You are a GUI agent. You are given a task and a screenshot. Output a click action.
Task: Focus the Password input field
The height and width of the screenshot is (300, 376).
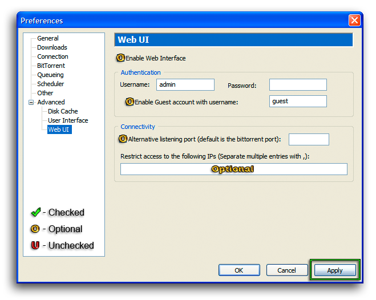(298, 85)
